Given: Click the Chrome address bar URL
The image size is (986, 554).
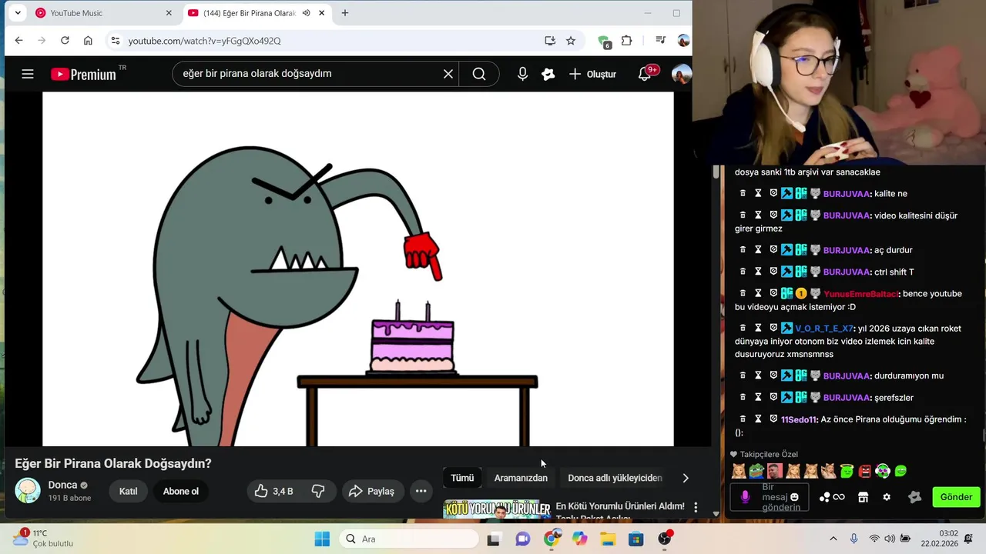Looking at the screenshot, I should pos(205,41).
